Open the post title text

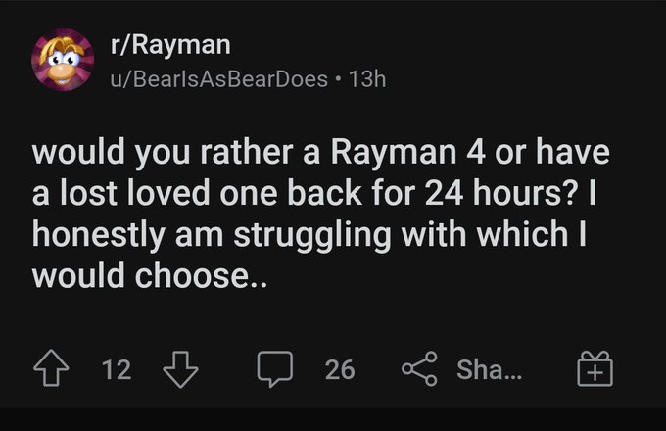(320, 214)
